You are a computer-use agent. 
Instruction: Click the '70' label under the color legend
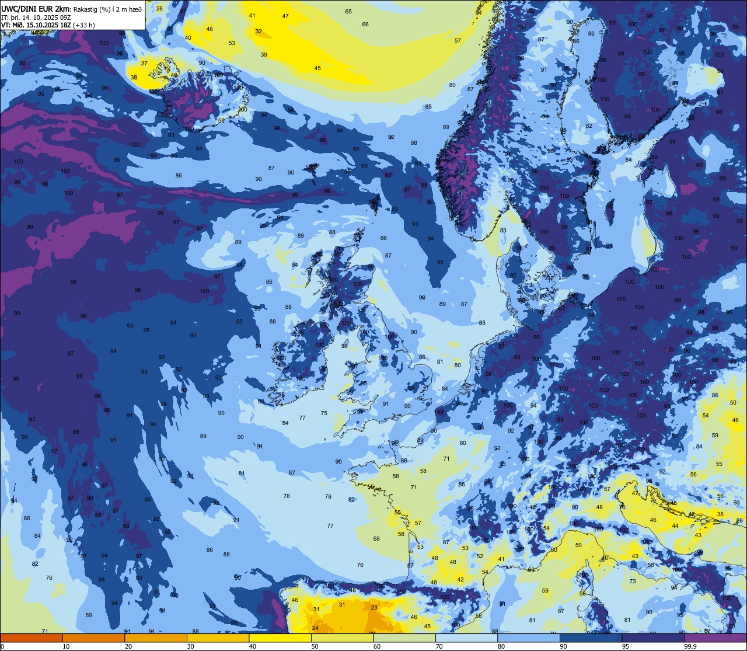coord(439,646)
